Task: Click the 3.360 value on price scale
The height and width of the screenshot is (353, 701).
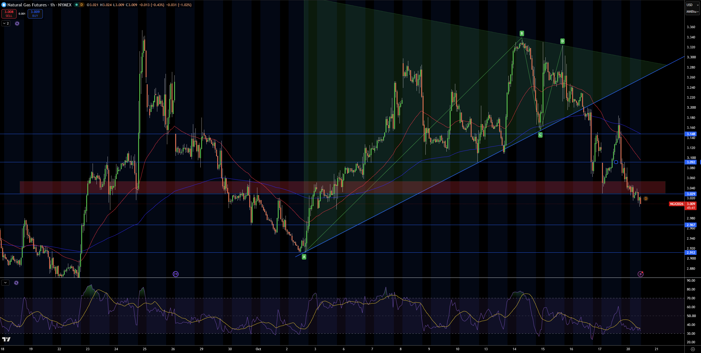Action: (691, 27)
